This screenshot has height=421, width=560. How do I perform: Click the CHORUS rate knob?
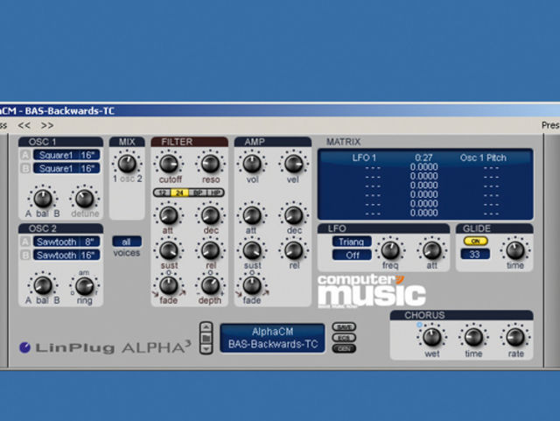[x=515, y=337]
